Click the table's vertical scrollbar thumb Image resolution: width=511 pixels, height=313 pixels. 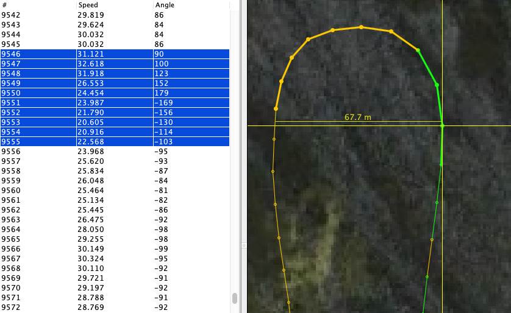coord(235,298)
